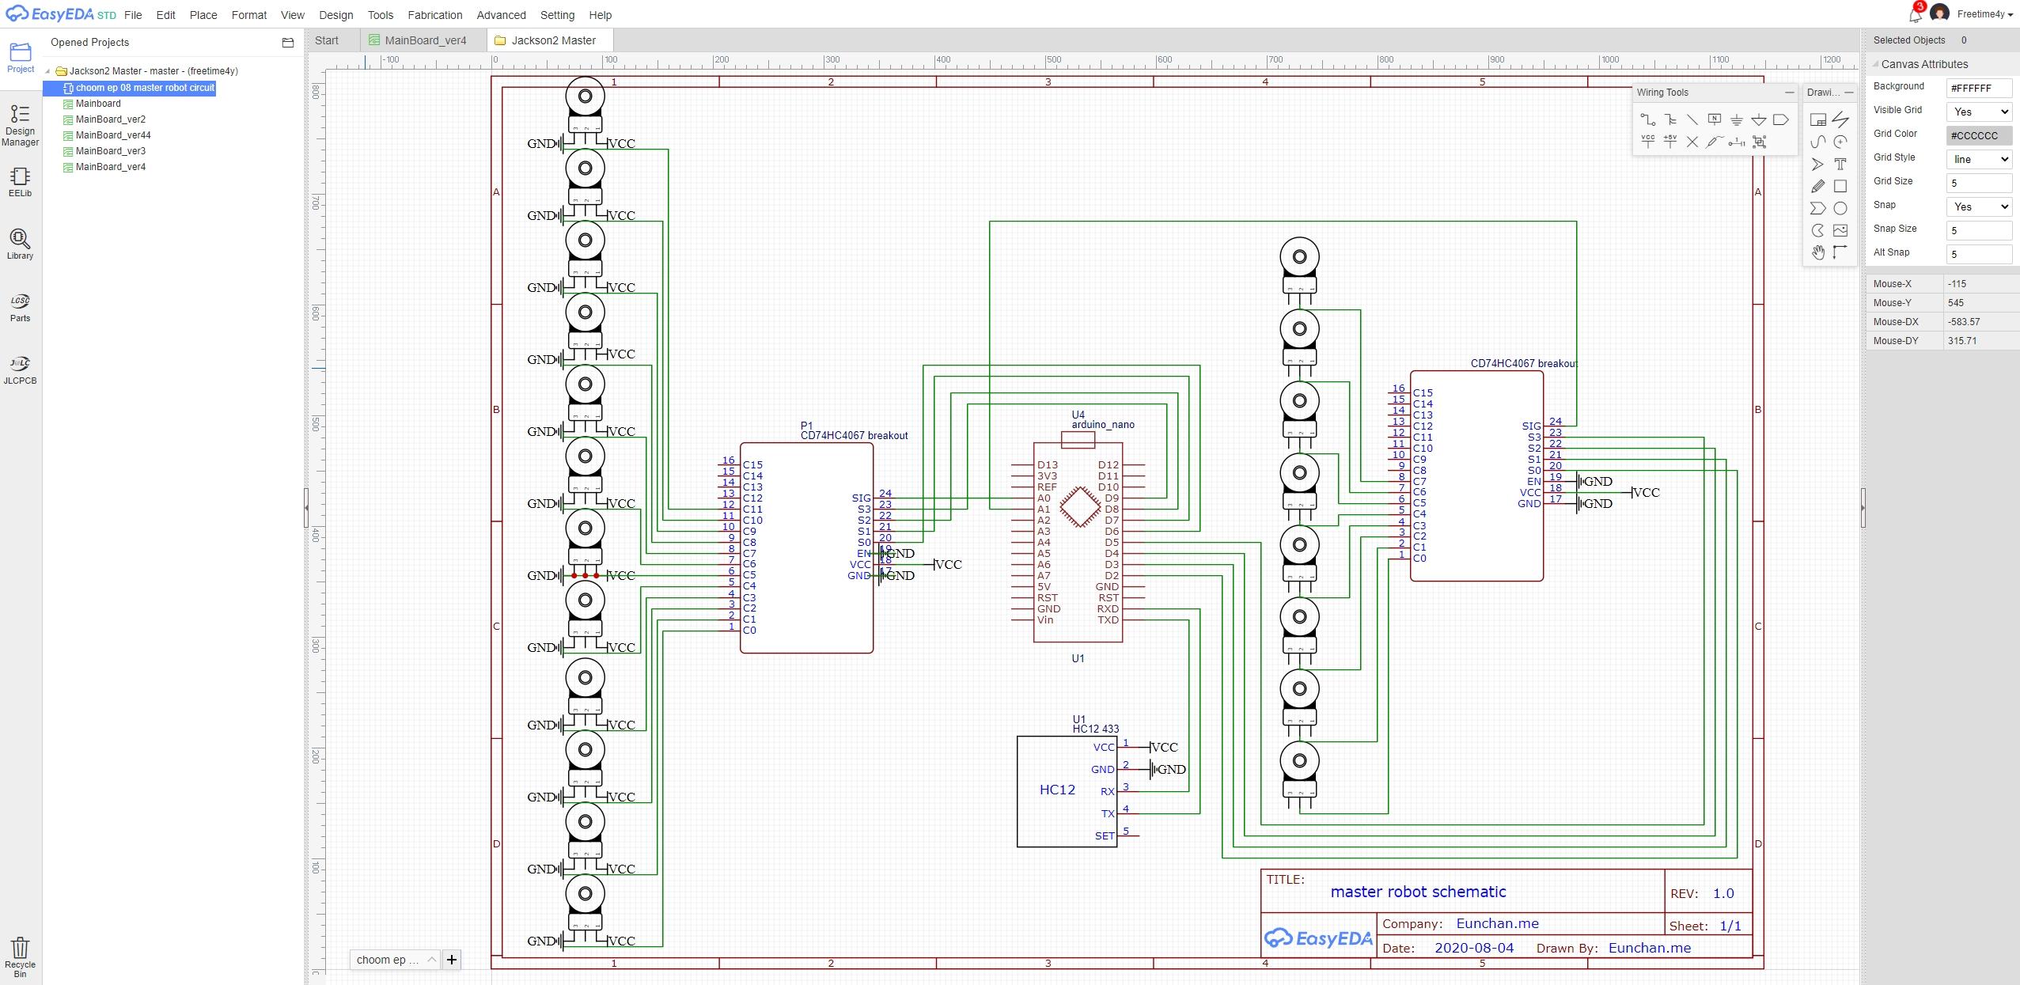
Task: Open MainBoard_ver44 in project tree
Action: (112, 135)
